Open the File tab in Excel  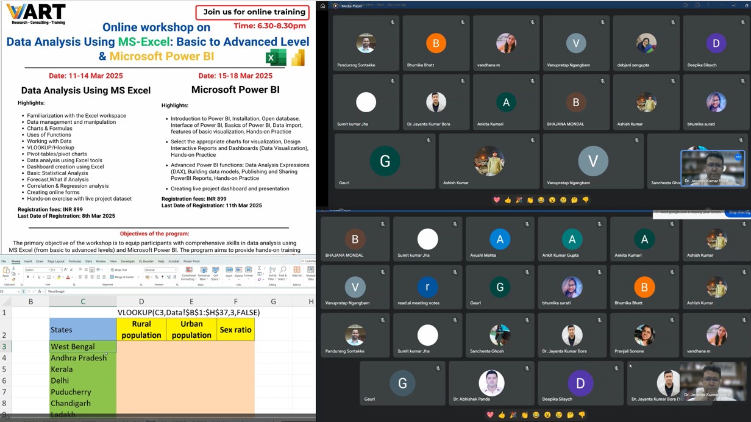[x=4, y=261]
